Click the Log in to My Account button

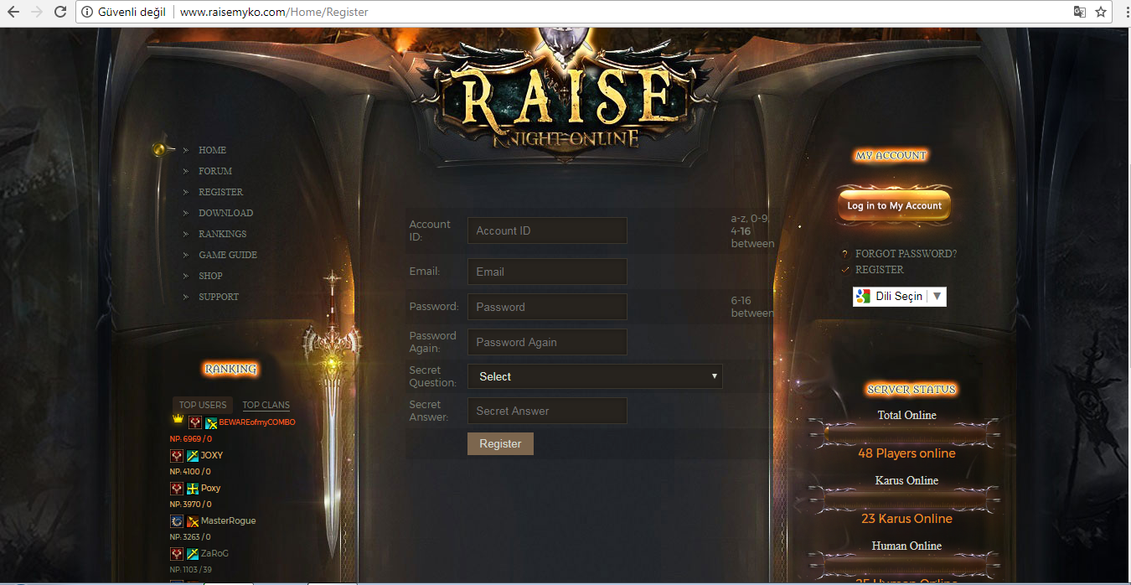pos(894,206)
